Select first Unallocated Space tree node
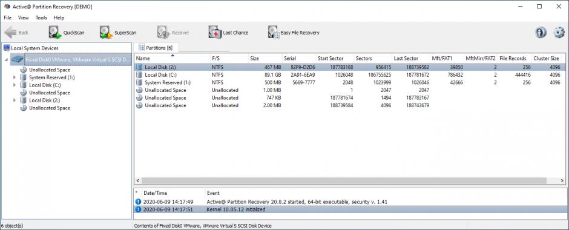Image resolution: width=569 pixels, height=230 pixels. [x=50, y=70]
